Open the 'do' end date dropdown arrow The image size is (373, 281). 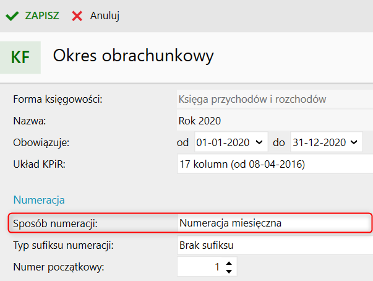pyautogui.click(x=354, y=142)
